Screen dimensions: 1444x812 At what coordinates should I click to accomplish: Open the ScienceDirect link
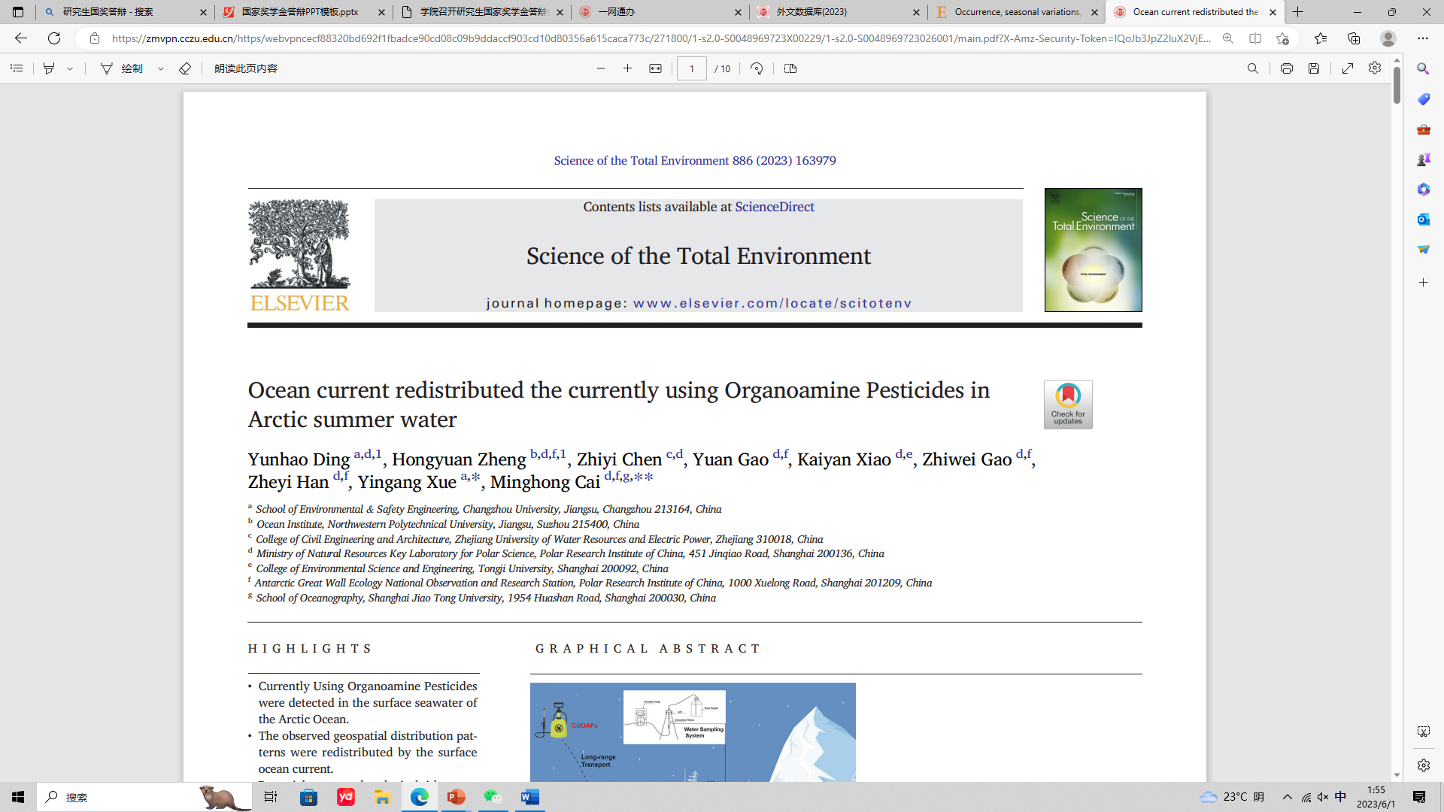774,207
